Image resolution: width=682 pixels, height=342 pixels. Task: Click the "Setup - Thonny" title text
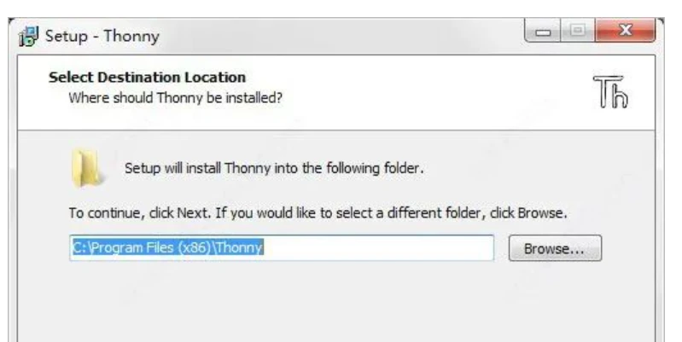(102, 38)
